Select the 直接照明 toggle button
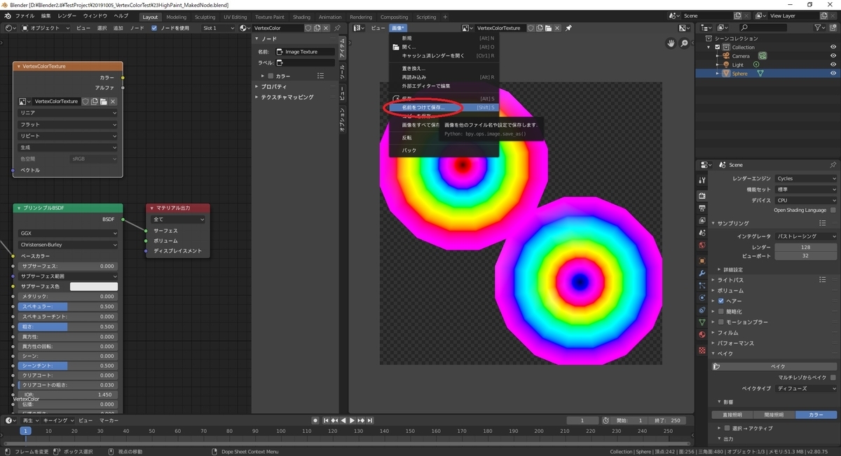Viewport: 841px width, 456px height. click(732, 415)
